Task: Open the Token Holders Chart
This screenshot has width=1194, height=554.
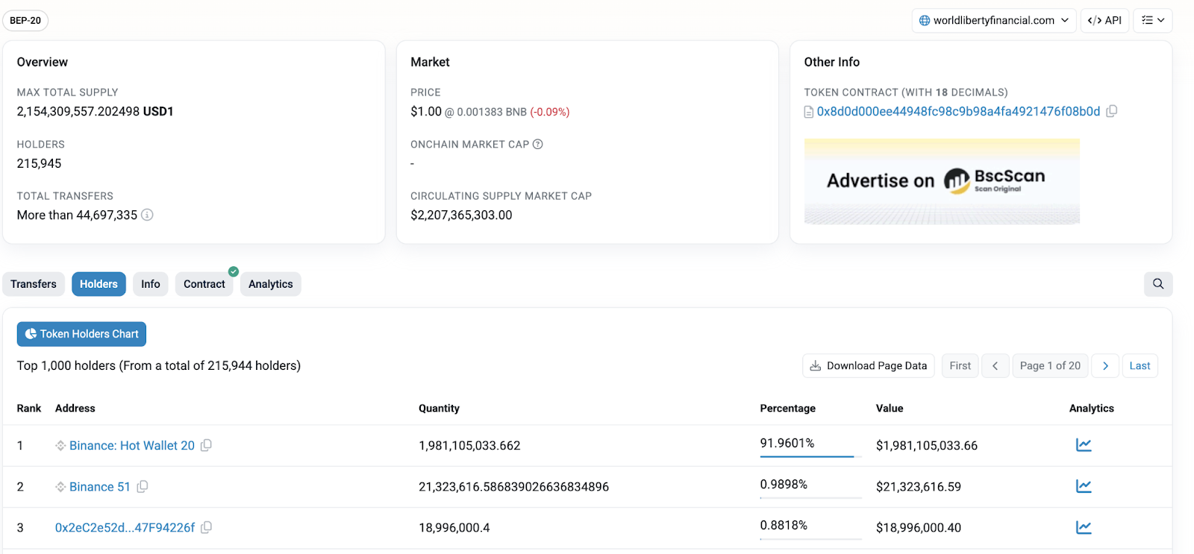Action: [81, 334]
